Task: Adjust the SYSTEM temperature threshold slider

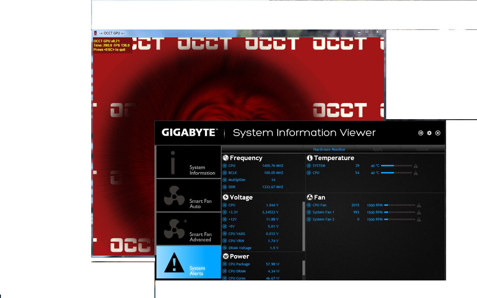Action: click(x=397, y=166)
